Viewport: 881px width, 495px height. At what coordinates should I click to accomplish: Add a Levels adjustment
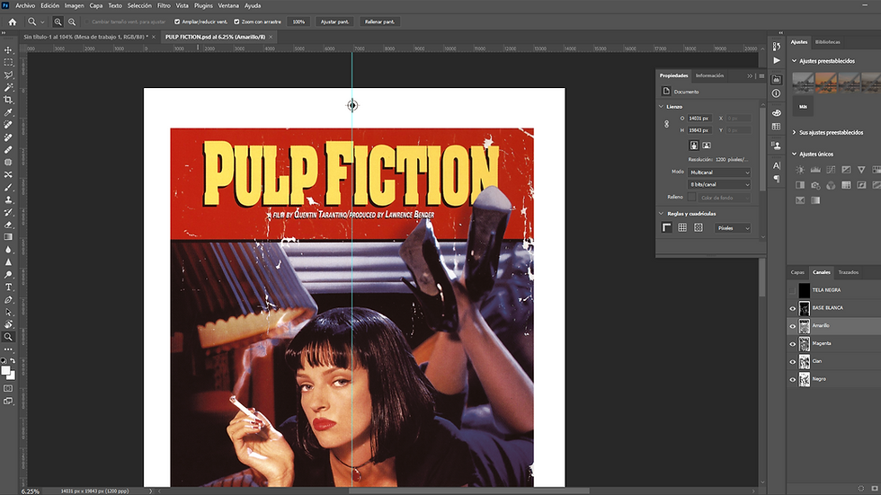[815, 170]
